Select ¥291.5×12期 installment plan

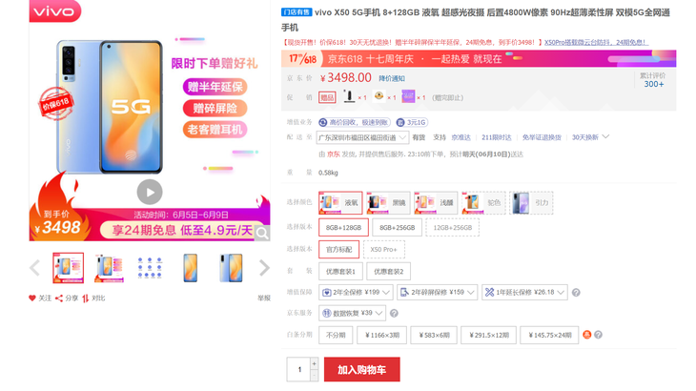coord(489,335)
